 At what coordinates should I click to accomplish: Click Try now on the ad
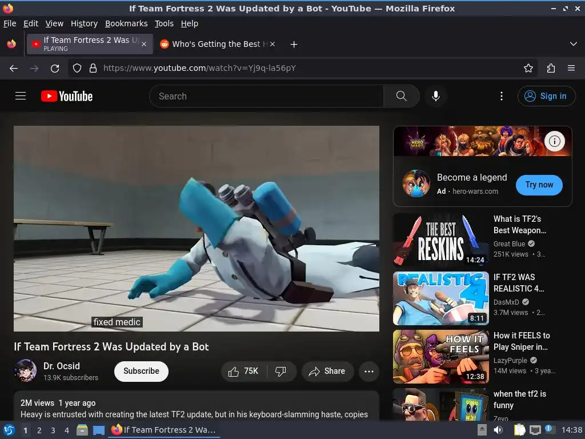click(539, 185)
